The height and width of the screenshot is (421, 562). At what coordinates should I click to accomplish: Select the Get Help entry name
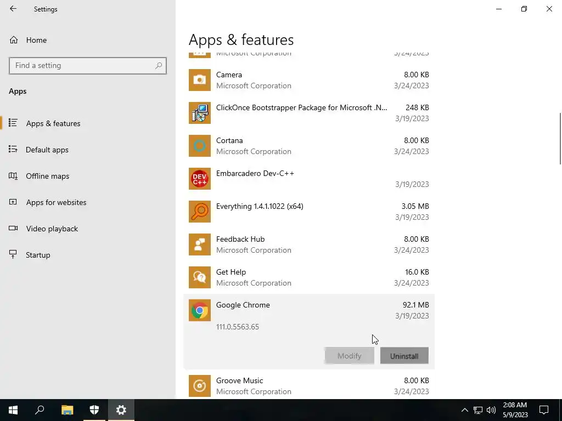click(231, 272)
